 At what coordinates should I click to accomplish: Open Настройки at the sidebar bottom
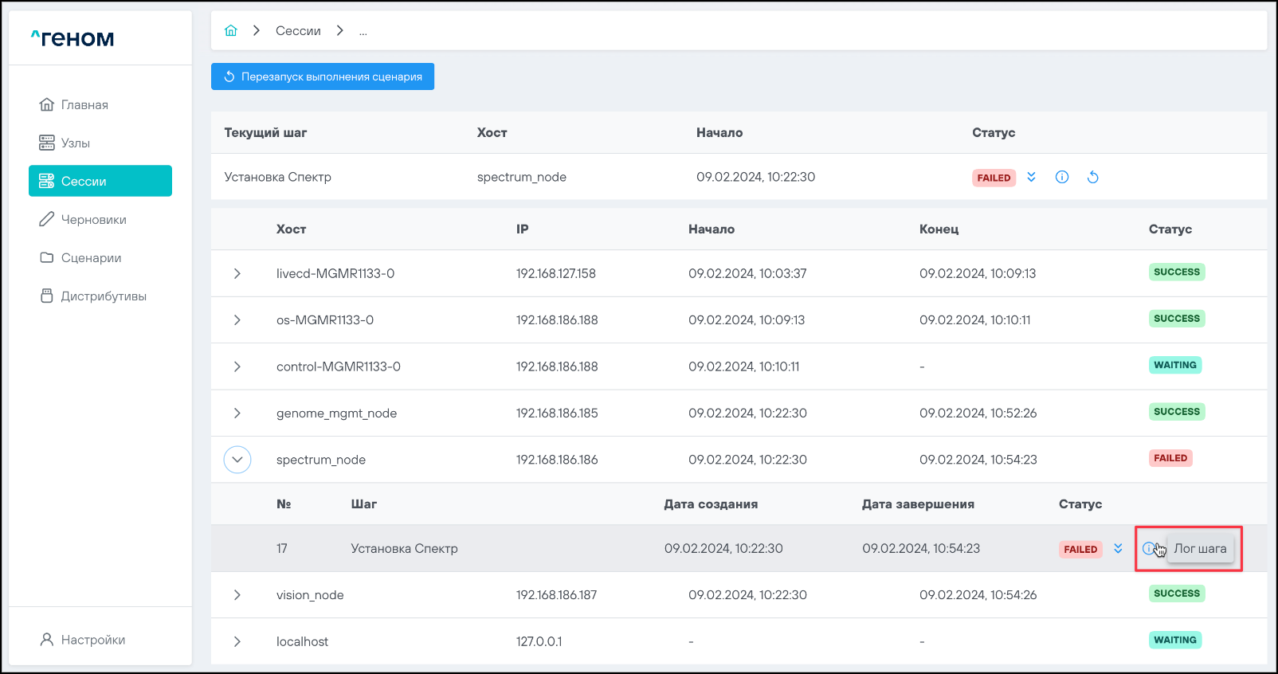point(92,640)
